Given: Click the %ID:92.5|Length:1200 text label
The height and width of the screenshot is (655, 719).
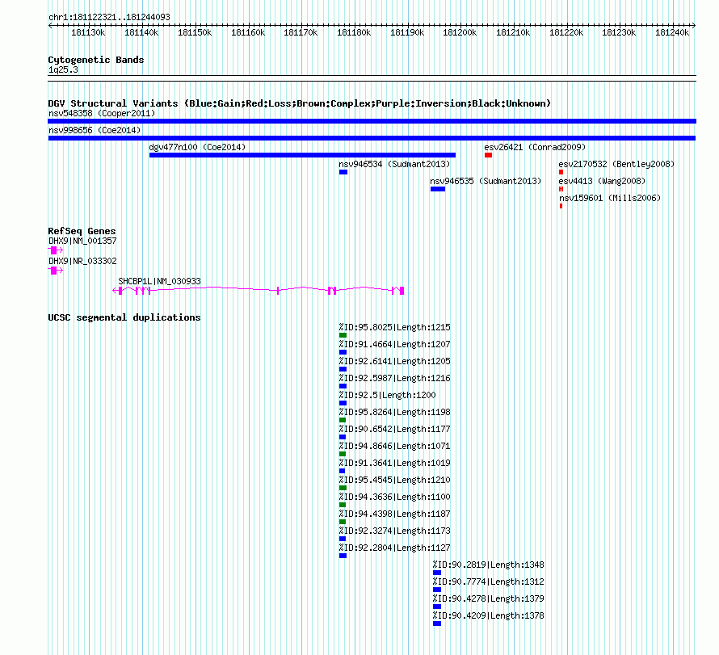Looking at the screenshot, I should coord(388,395).
